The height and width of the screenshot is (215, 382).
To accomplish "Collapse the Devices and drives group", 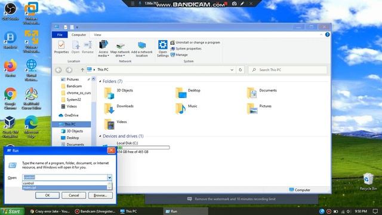I will pos(100,136).
